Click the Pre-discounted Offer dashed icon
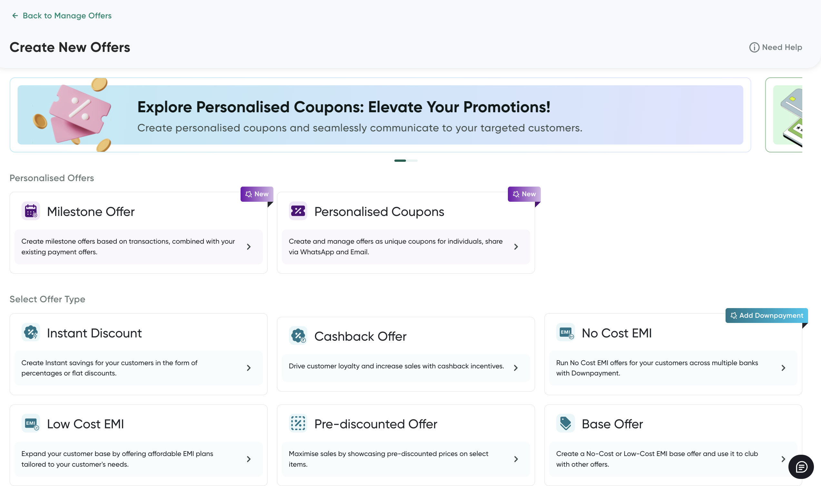This screenshot has height=486, width=821. [298, 423]
